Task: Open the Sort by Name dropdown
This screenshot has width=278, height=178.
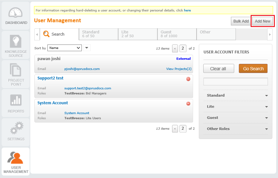Action: [65, 48]
